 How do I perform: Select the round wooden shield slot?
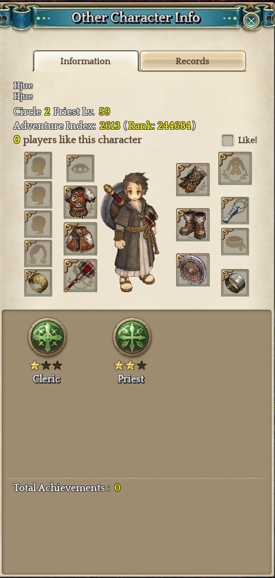[x=193, y=270]
